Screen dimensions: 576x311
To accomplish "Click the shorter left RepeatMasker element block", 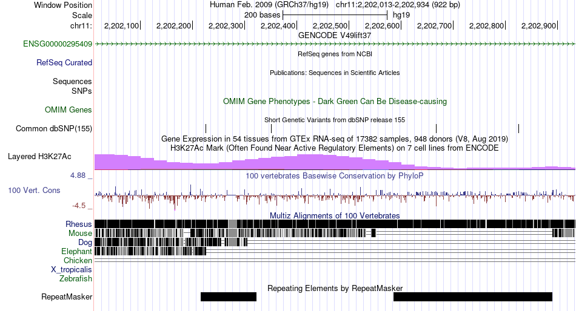I will pyautogui.click(x=229, y=296).
